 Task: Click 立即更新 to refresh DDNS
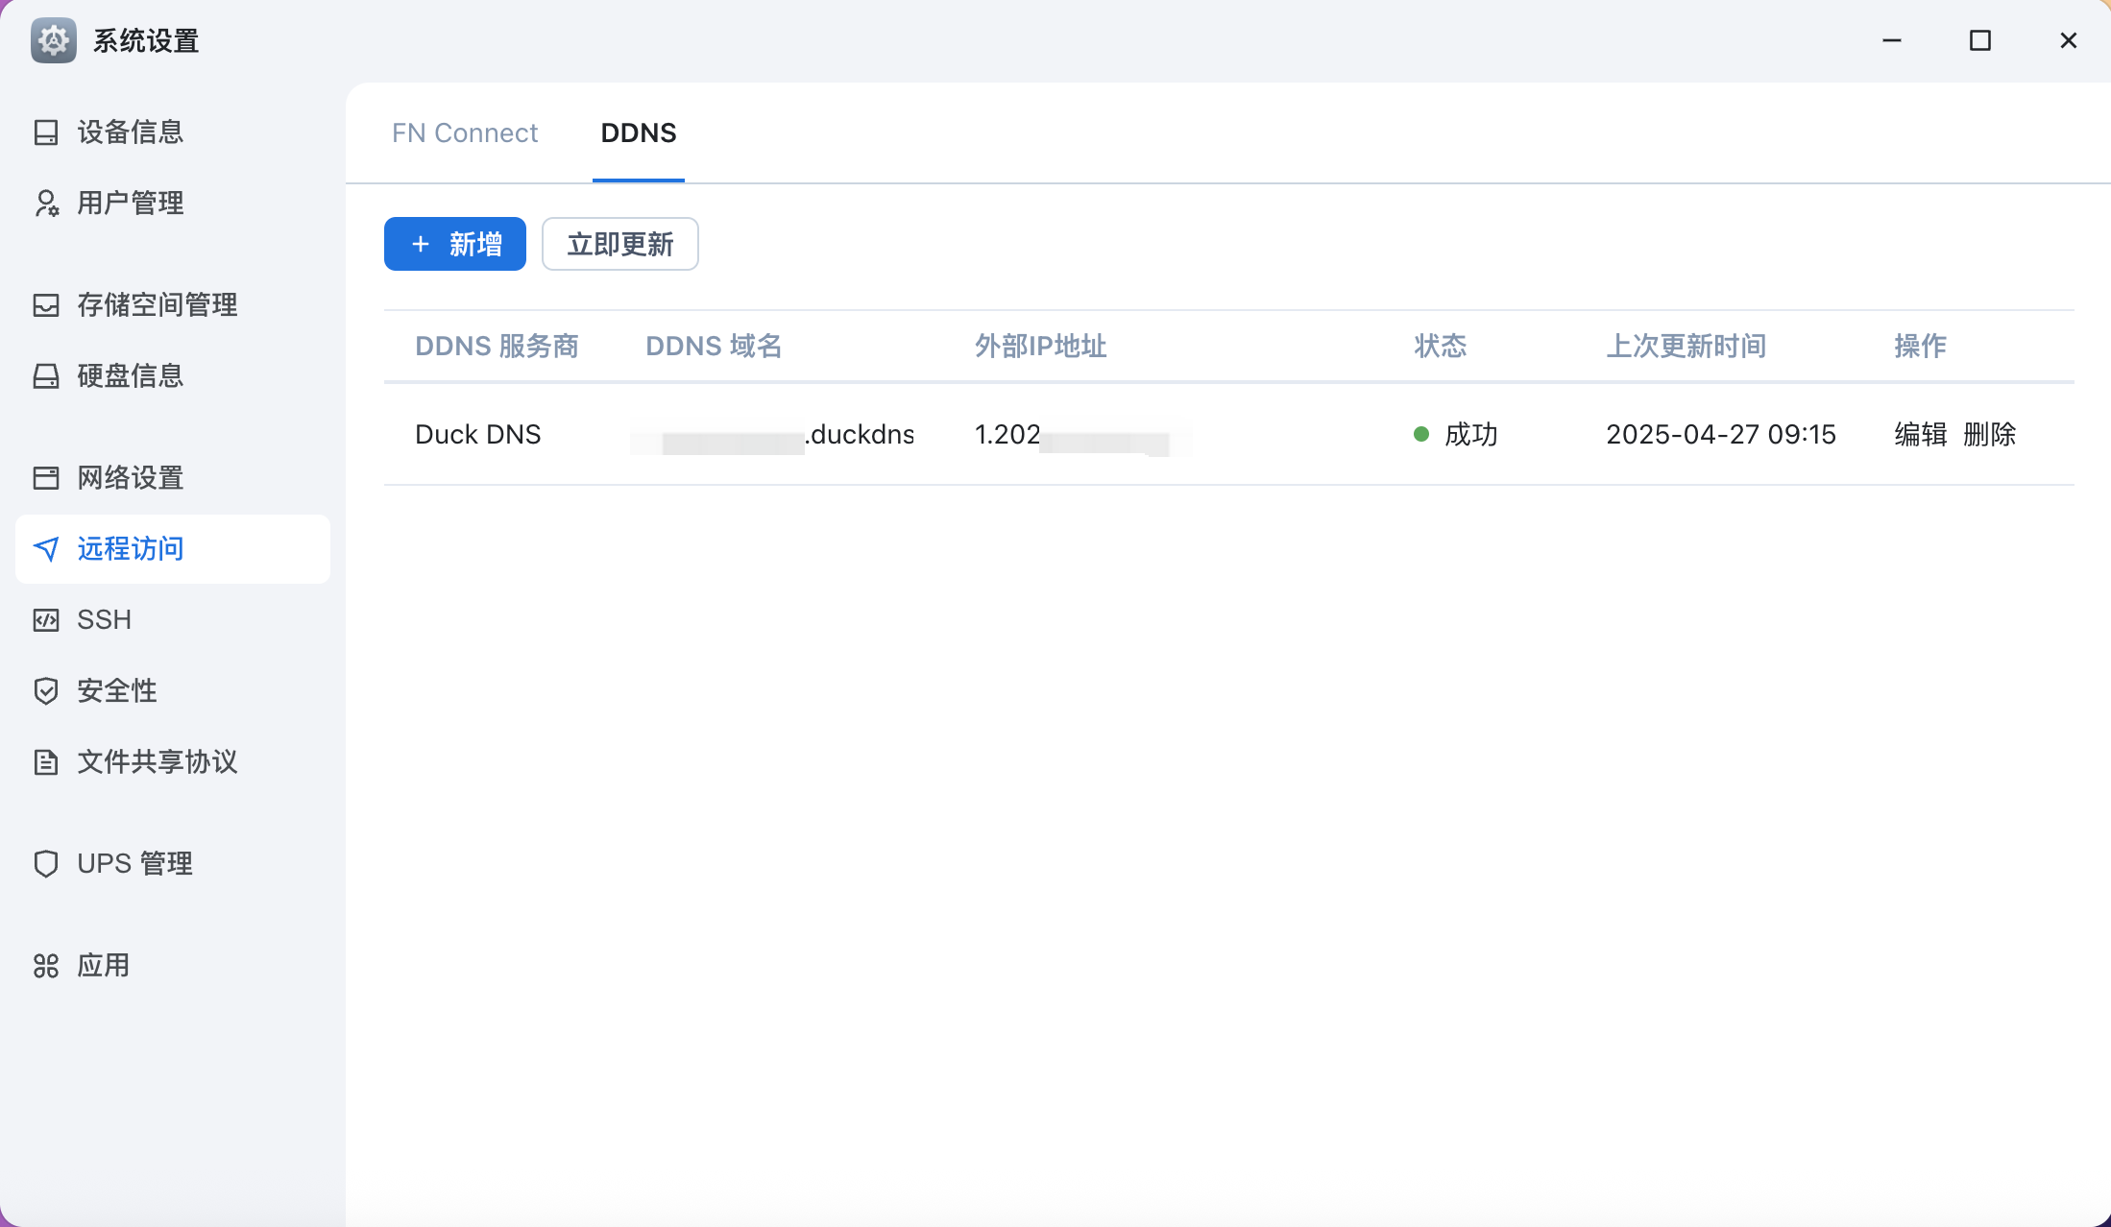tap(620, 244)
